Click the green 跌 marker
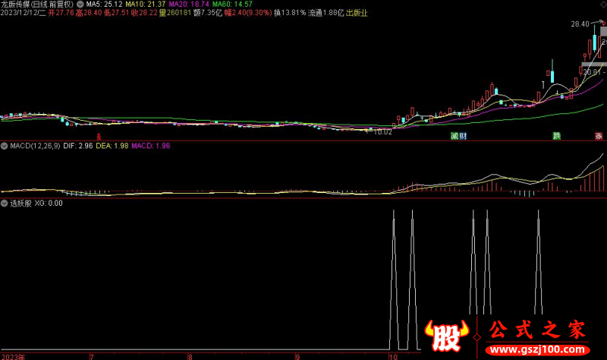 point(557,136)
